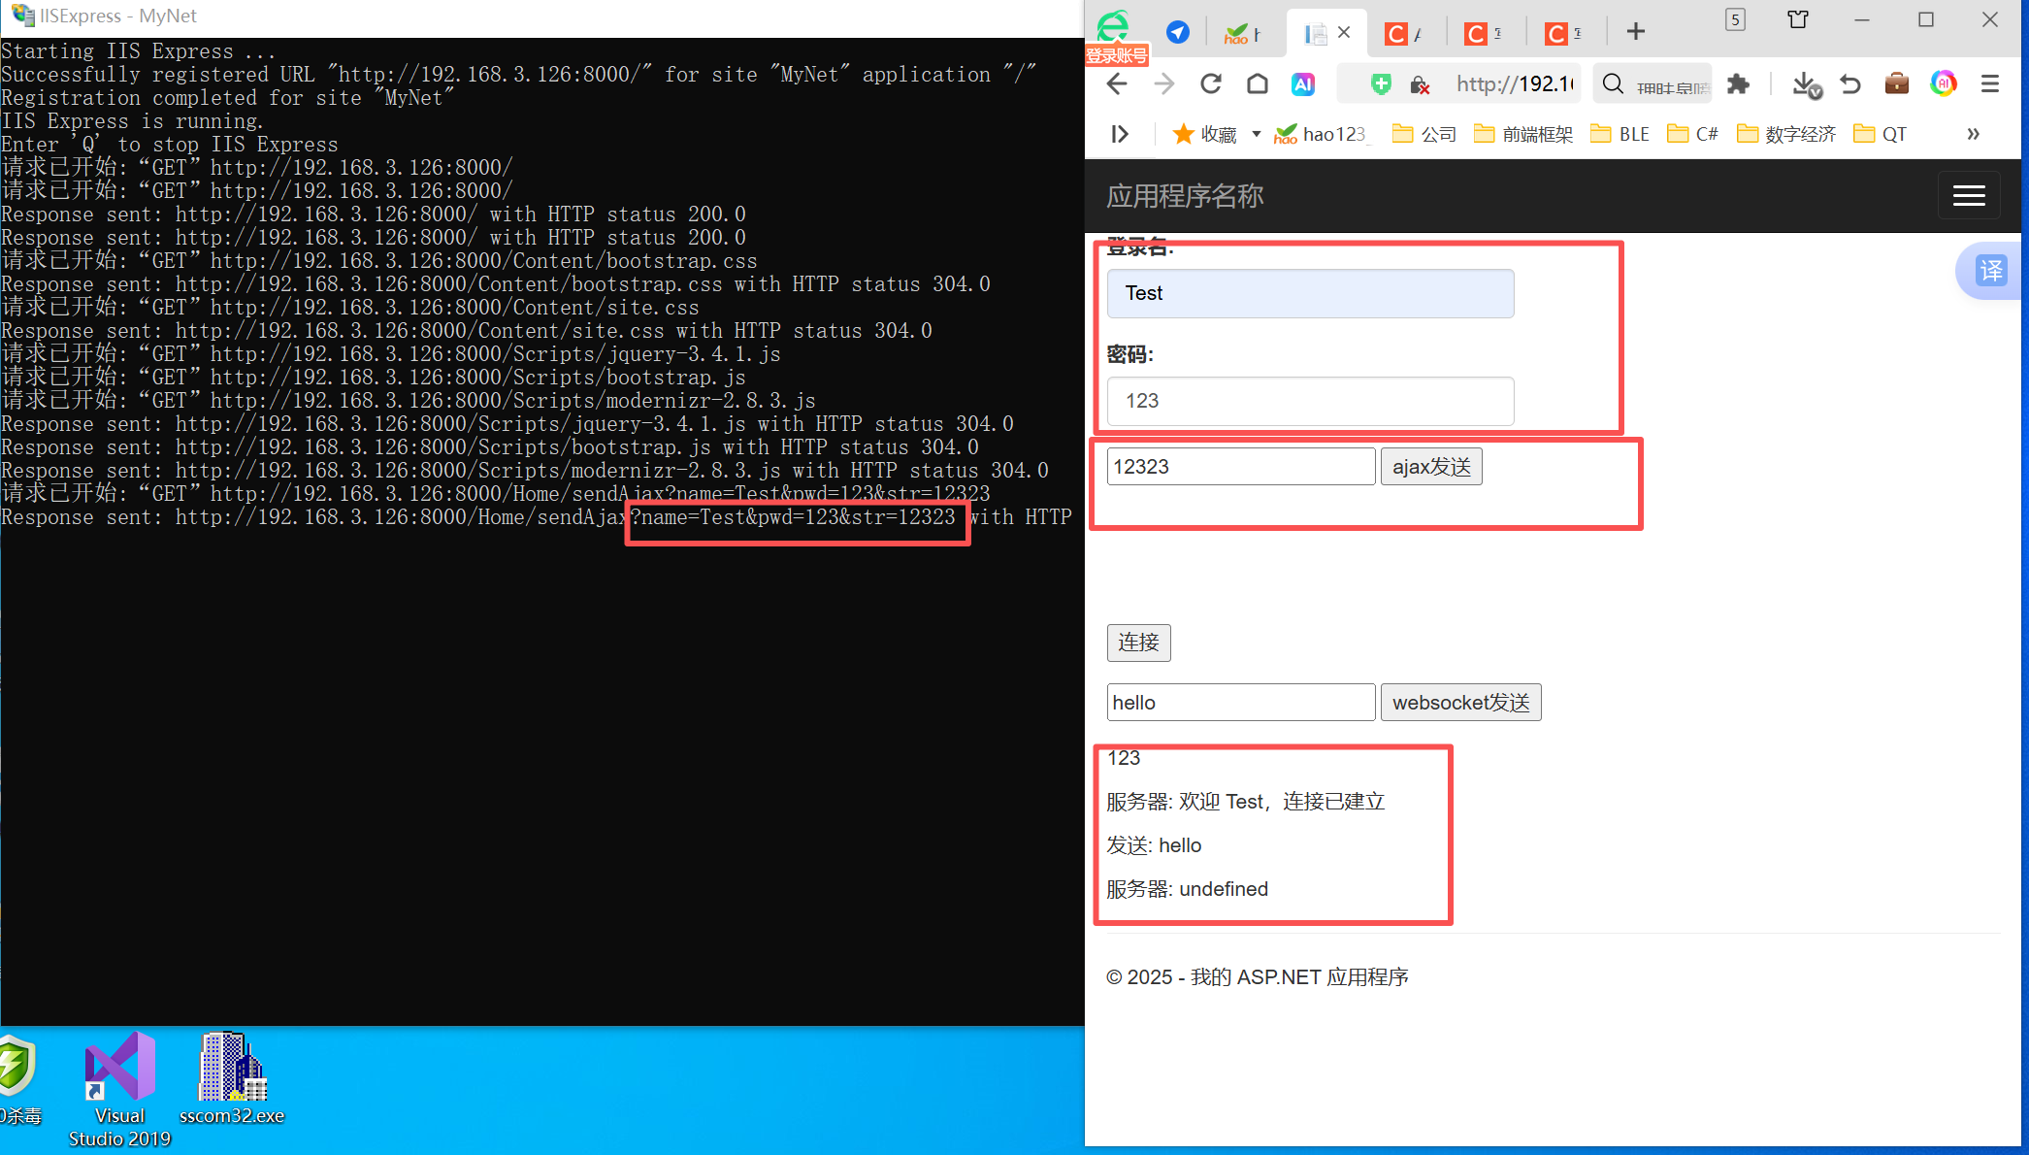Expand more bookmarks with the double chevron
Screen dimensions: 2029x1155
(1973, 134)
